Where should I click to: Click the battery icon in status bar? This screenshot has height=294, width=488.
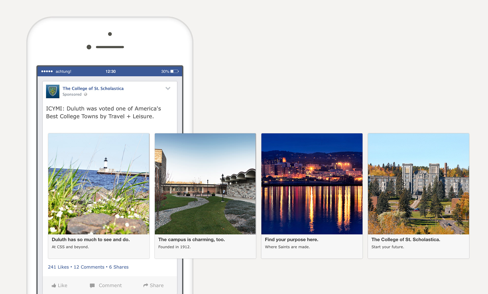tap(175, 71)
